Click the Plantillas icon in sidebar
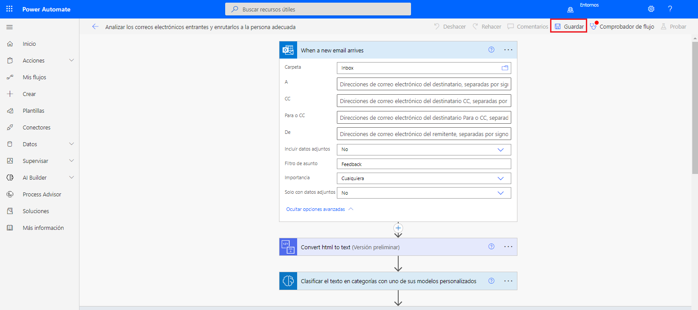The height and width of the screenshot is (310, 698). coord(10,111)
